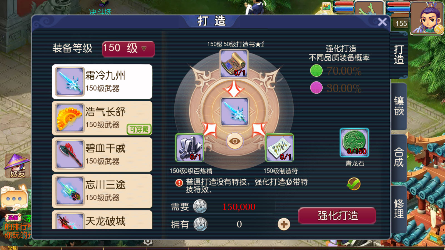This screenshot has width=445, height=250.
Task: Toggle the eye preview button
Action: 234,141
